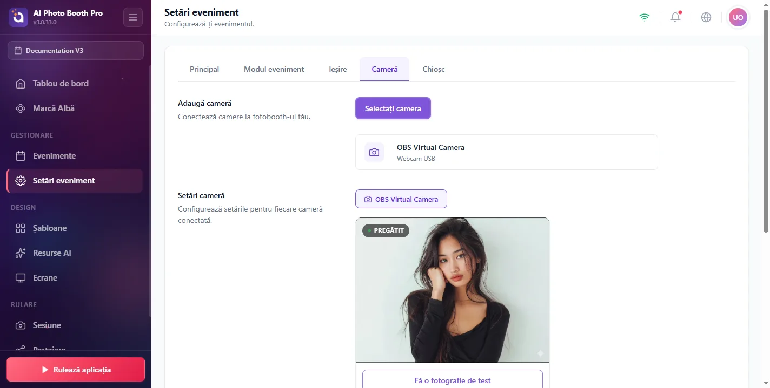Image resolution: width=770 pixels, height=388 pixels.
Task: Collapse sidebar with hamburger menu icon
Action: tap(133, 17)
